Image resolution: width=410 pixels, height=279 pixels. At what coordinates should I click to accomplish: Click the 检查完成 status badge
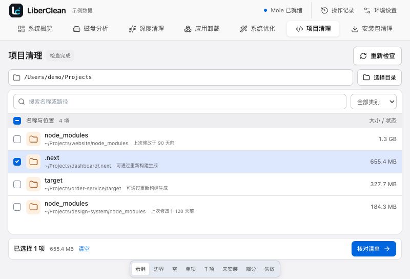[60, 56]
